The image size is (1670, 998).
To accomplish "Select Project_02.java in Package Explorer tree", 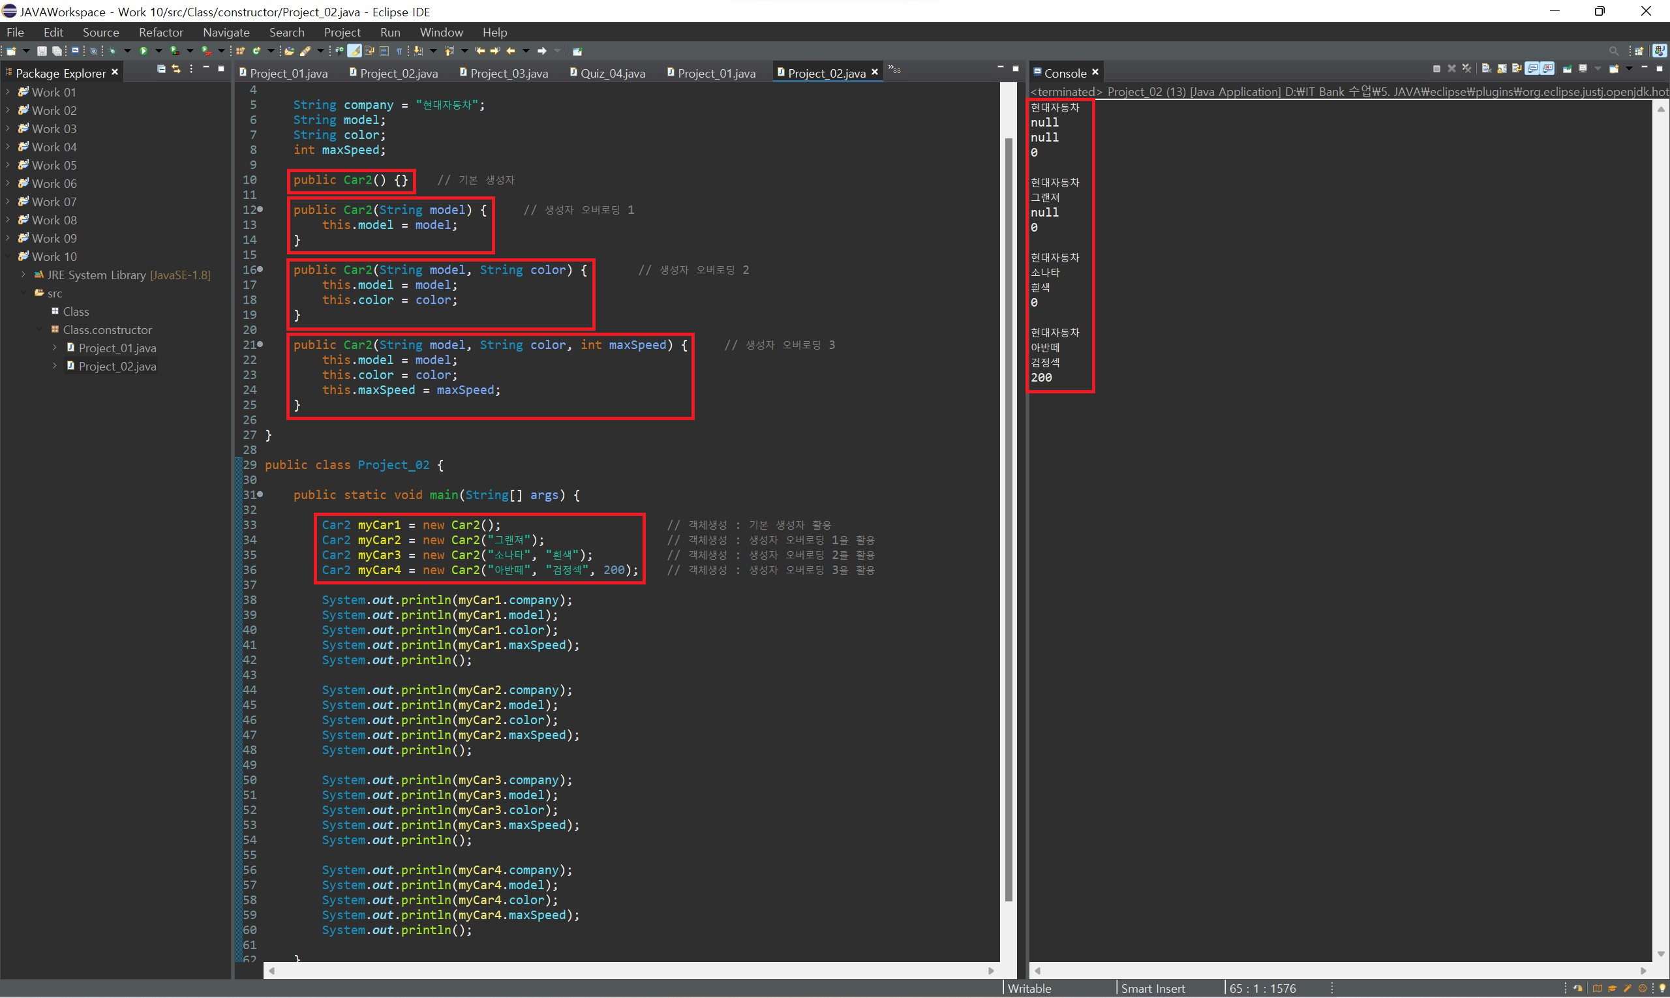I will coord(117,367).
